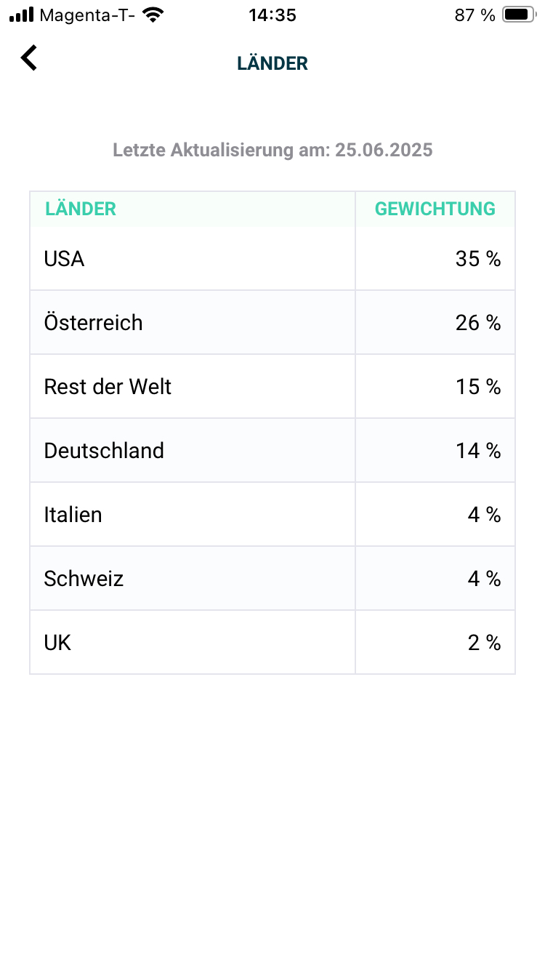Screen dimensions: 545x970
Task: Tap the LÄNDER page title
Action: (272, 63)
